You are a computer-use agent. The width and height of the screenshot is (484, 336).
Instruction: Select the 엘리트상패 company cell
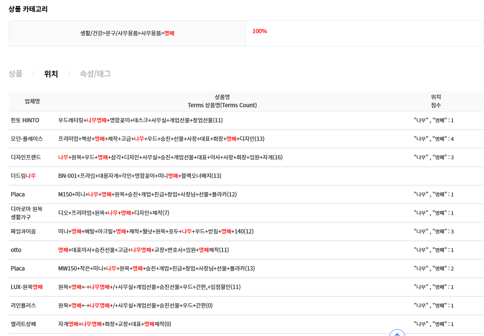pyautogui.click(x=23, y=324)
